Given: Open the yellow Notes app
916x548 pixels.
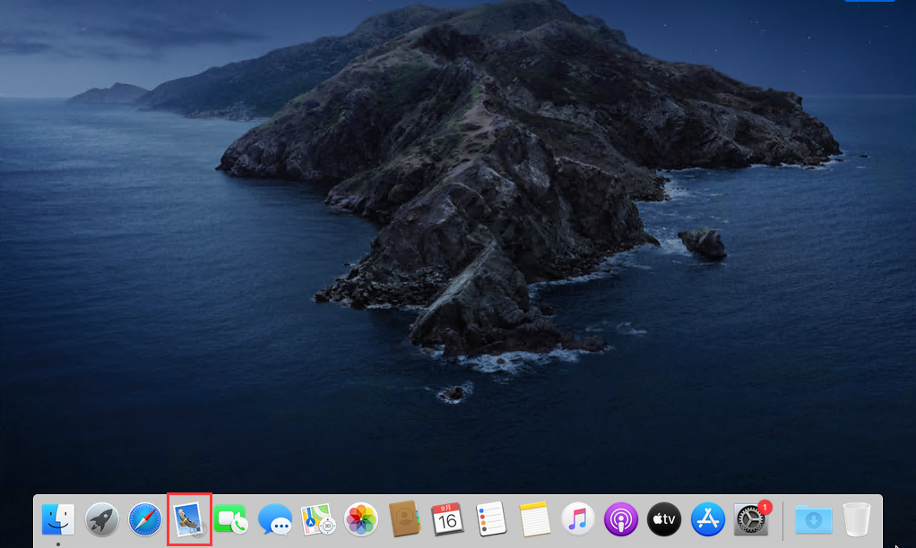Looking at the screenshot, I should coord(534,518).
